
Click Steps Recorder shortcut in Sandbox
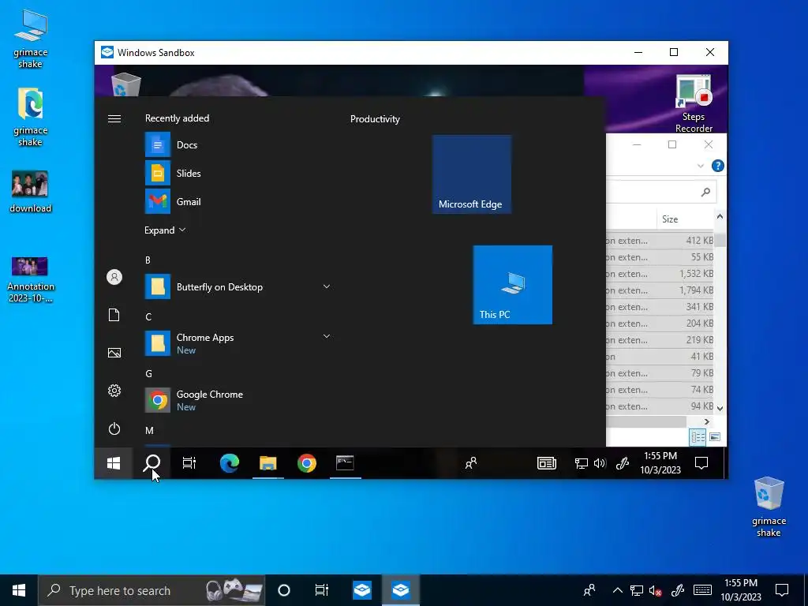(694, 103)
